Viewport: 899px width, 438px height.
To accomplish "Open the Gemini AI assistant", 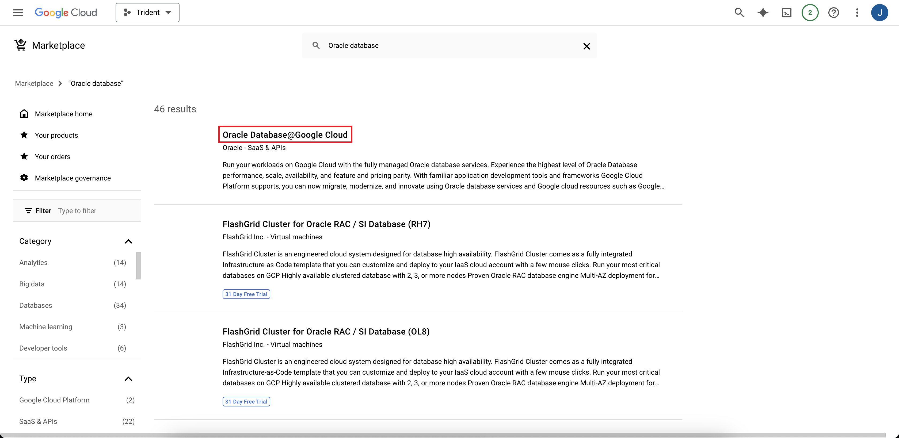I will pos(763,13).
